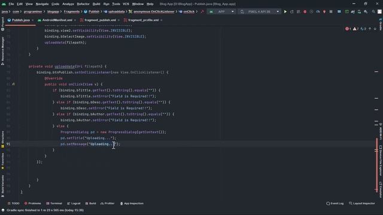This screenshot has width=383, height=215.
Task: Open the Navigate menu
Action: [x=42, y=4]
